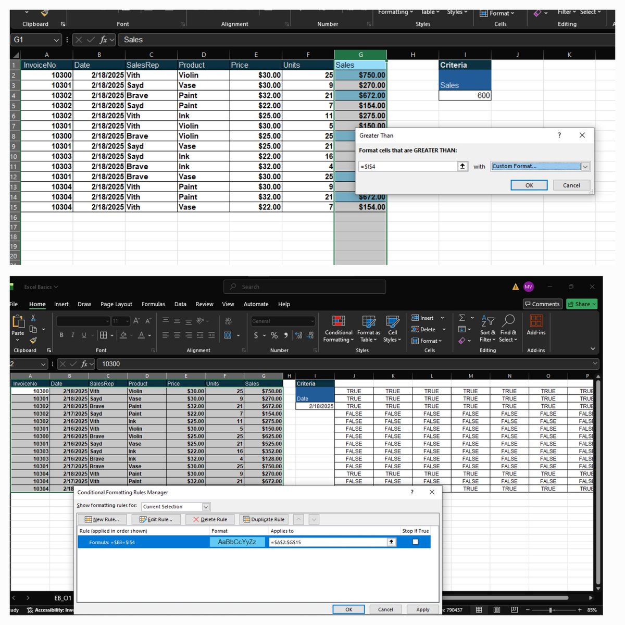Click the Fill Color paint bucket
Image resolution: width=625 pixels, height=625 pixels.
(x=123, y=335)
